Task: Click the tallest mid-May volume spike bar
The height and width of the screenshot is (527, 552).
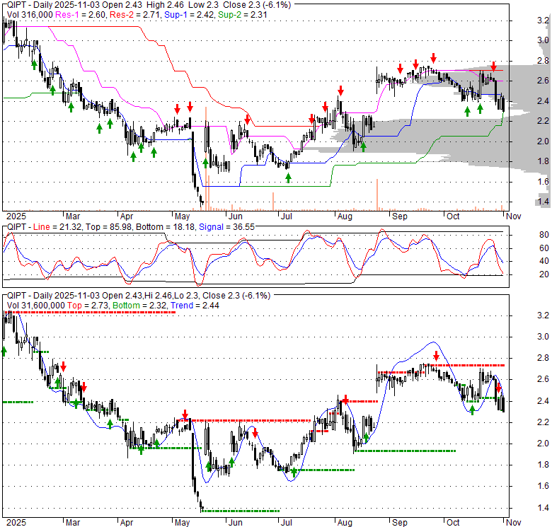Action: [x=206, y=158]
